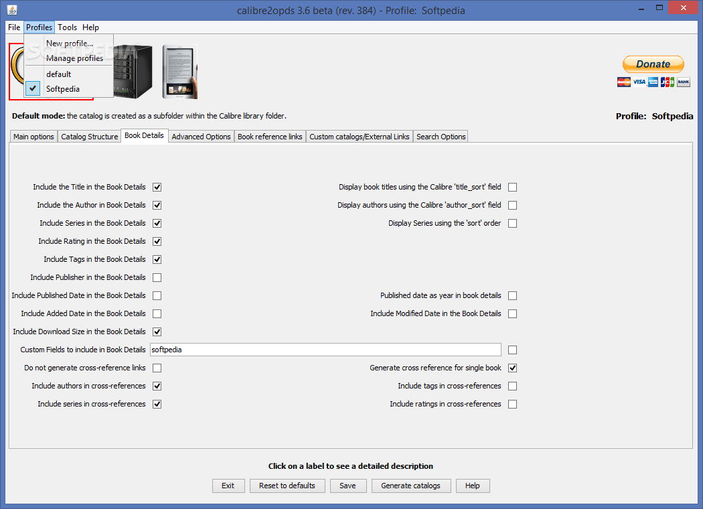The height and width of the screenshot is (509, 703).
Task: Click 'Do not generate cross-reference links' label
Action: [85, 368]
